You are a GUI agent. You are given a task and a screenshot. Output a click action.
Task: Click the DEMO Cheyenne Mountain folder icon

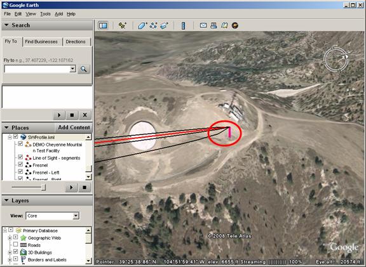[x=28, y=145]
